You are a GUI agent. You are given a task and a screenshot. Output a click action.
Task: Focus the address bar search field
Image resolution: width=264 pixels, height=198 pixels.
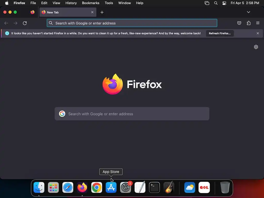[x=132, y=23]
